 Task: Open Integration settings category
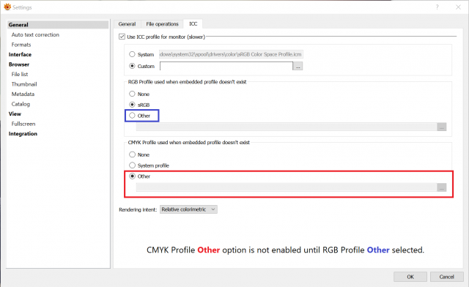point(23,134)
